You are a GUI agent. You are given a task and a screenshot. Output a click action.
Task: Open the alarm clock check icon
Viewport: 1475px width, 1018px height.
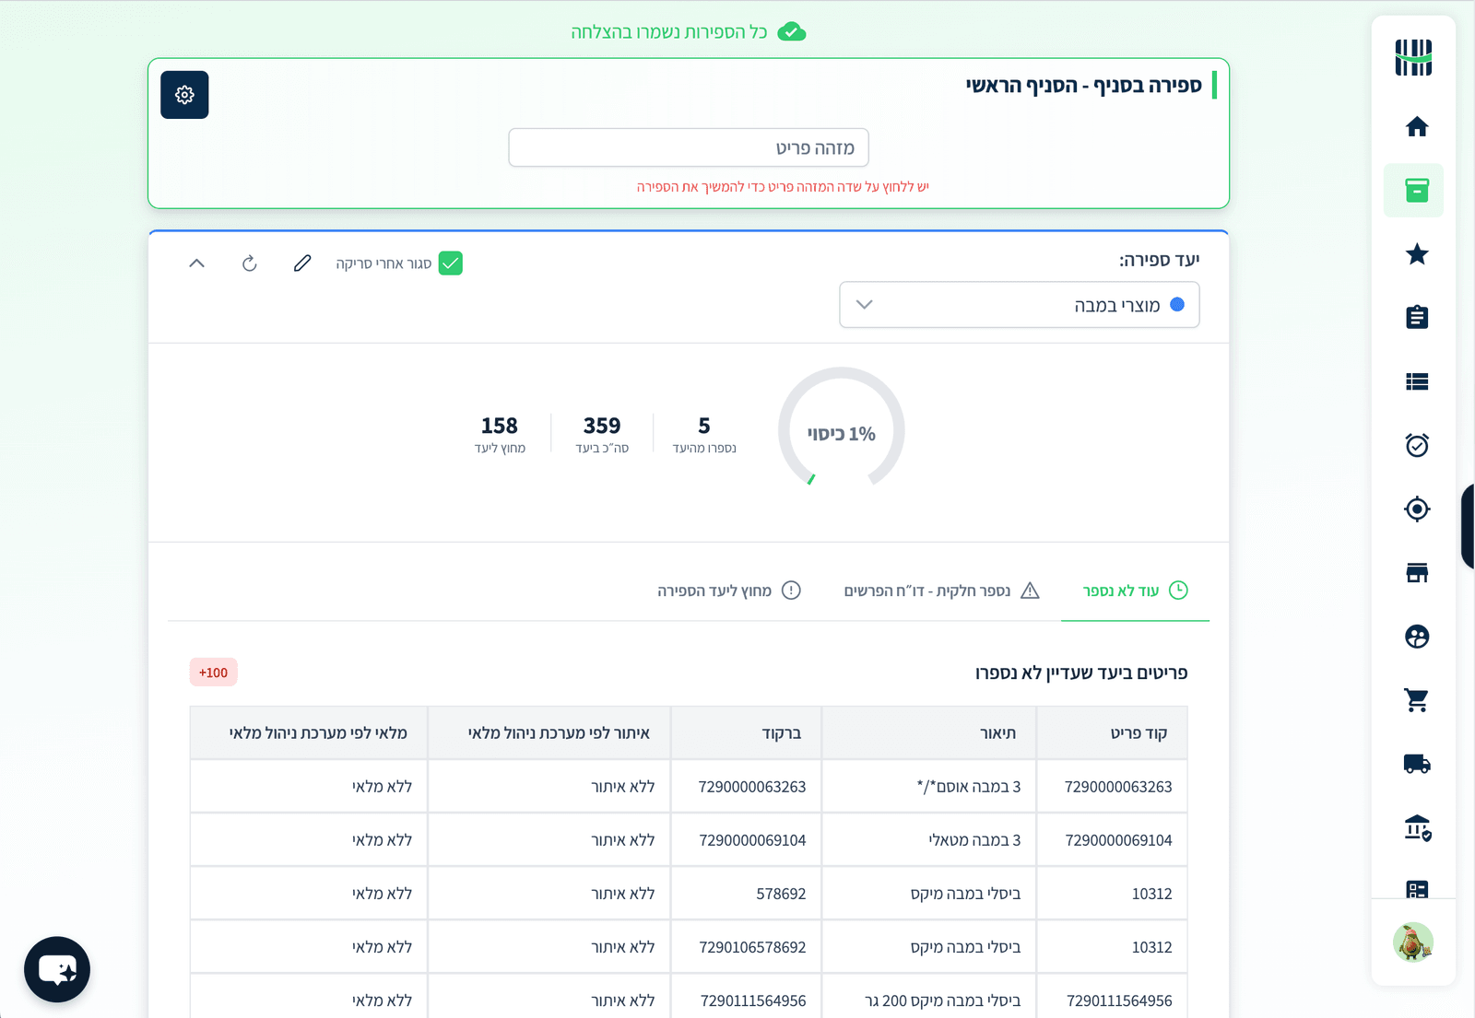(1417, 445)
